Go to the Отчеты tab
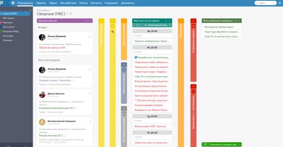 point(83,3)
